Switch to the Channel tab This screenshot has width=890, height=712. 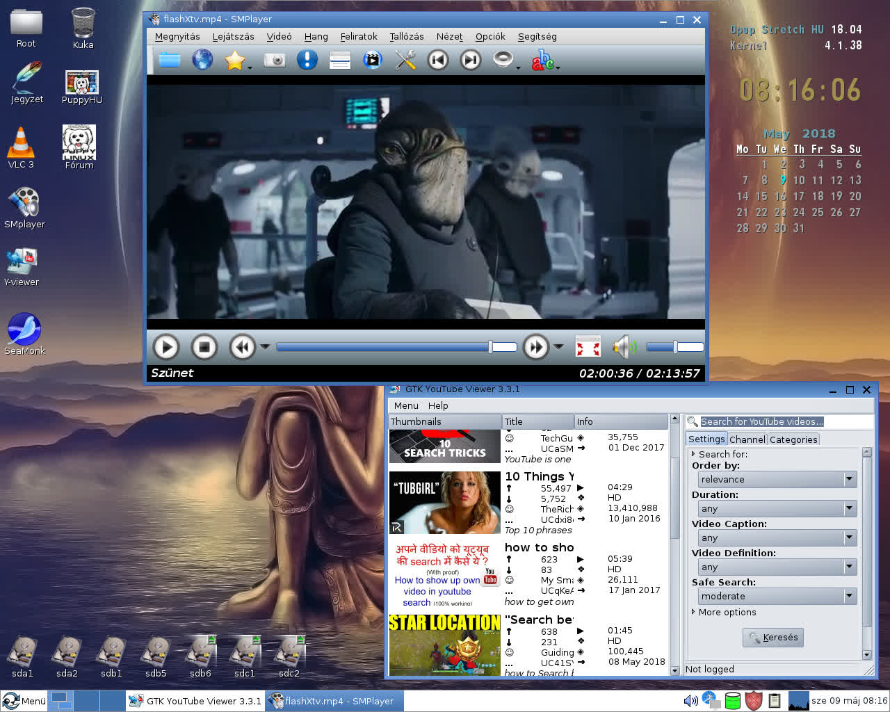(x=747, y=439)
